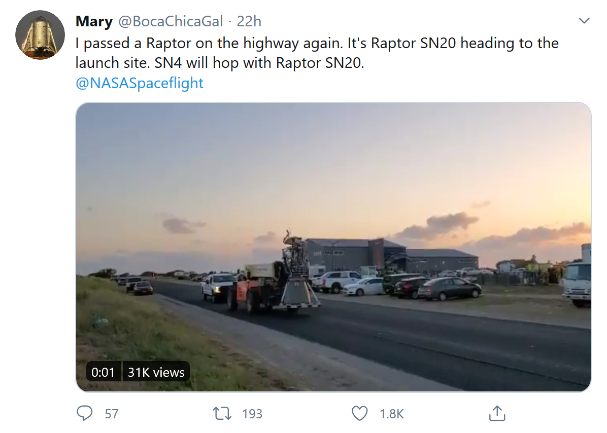Screen dimensions: 607x433
Task: Click the 57 replies count
Action: pyautogui.click(x=112, y=414)
